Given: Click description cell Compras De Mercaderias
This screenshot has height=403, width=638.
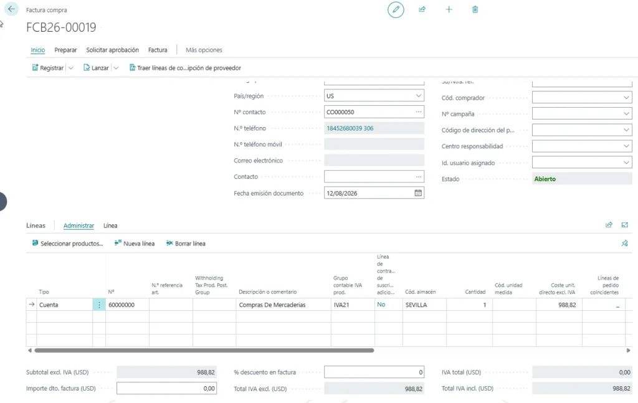Looking at the screenshot, I should click(283, 305).
